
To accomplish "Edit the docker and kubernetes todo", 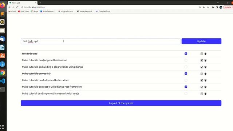I will (x=202, y=80).
